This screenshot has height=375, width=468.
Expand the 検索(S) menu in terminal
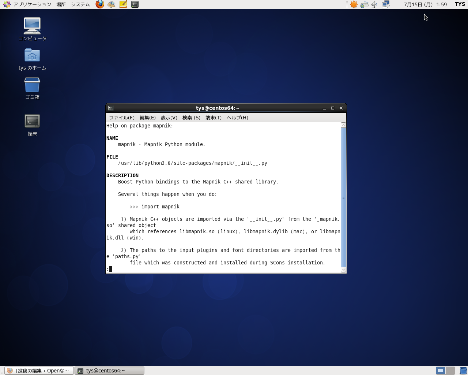tap(191, 118)
